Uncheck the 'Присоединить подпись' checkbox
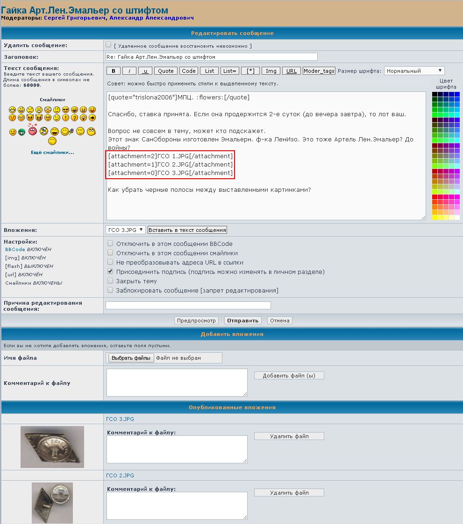This screenshot has height=524, width=463. click(x=110, y=271)
